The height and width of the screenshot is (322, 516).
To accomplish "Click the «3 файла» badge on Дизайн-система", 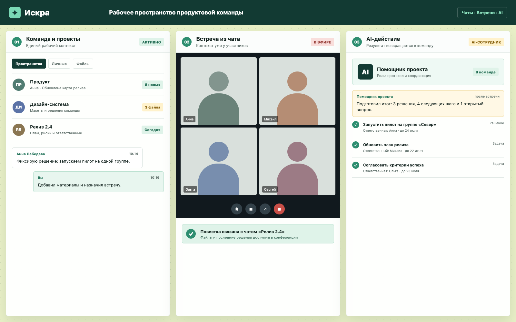I will coord(153,107).
